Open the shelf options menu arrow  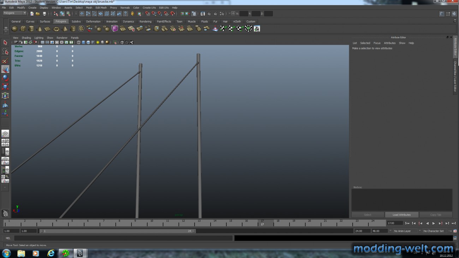coord(6,31)
